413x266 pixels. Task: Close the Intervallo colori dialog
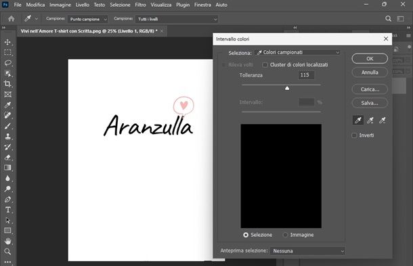click(386, 39)
